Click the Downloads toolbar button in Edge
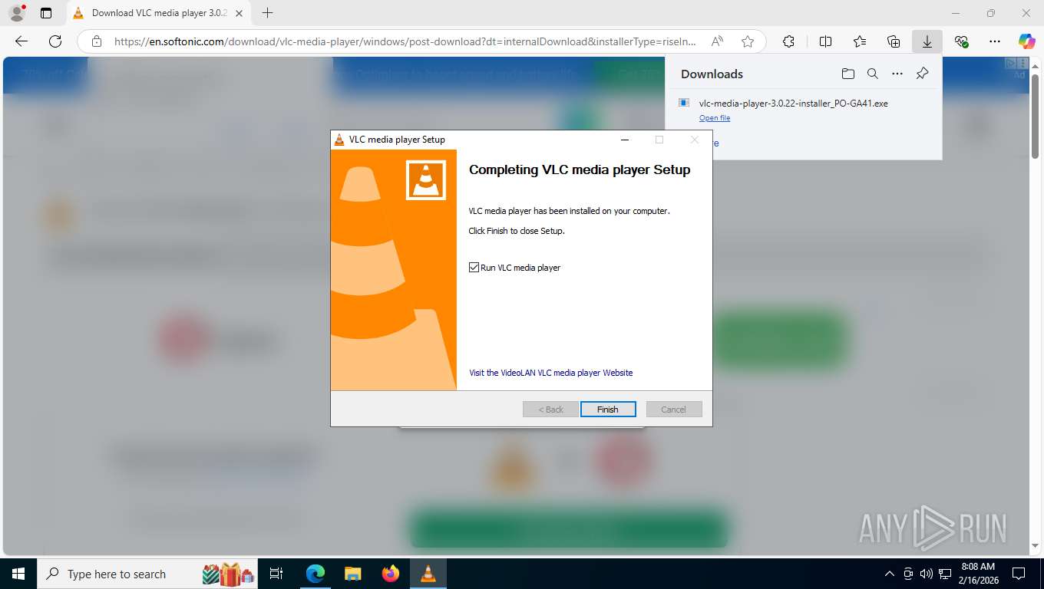The image size is (1044, 589). coord(927,41)
